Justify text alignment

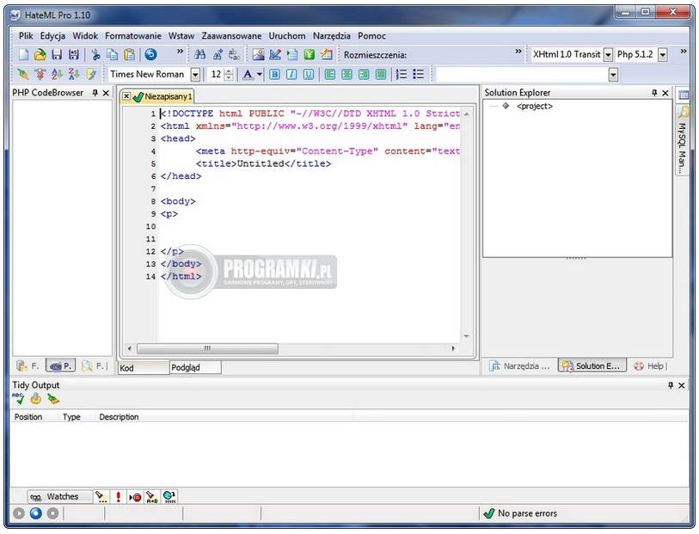click(x=381, y=74)
